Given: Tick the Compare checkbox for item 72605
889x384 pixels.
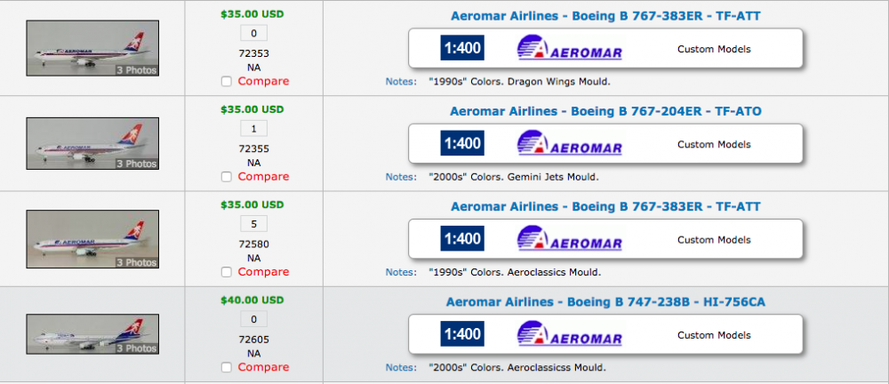Looking at the screenshot, I should point(227,367).
